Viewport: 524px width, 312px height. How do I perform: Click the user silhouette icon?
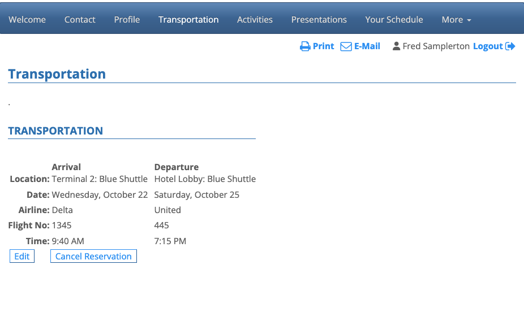coord(396,46)
